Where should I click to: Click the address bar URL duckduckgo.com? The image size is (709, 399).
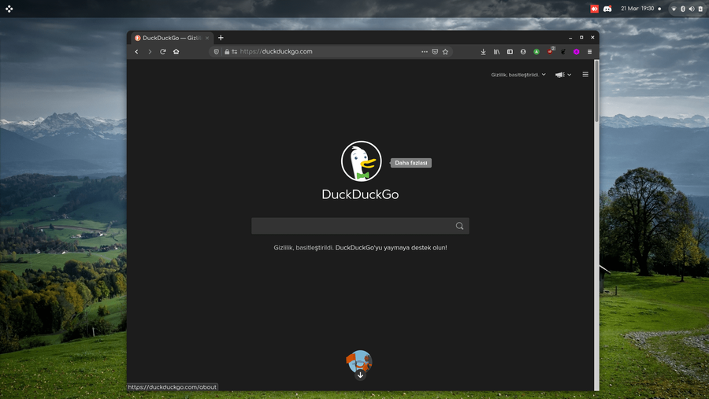[276, 51]
